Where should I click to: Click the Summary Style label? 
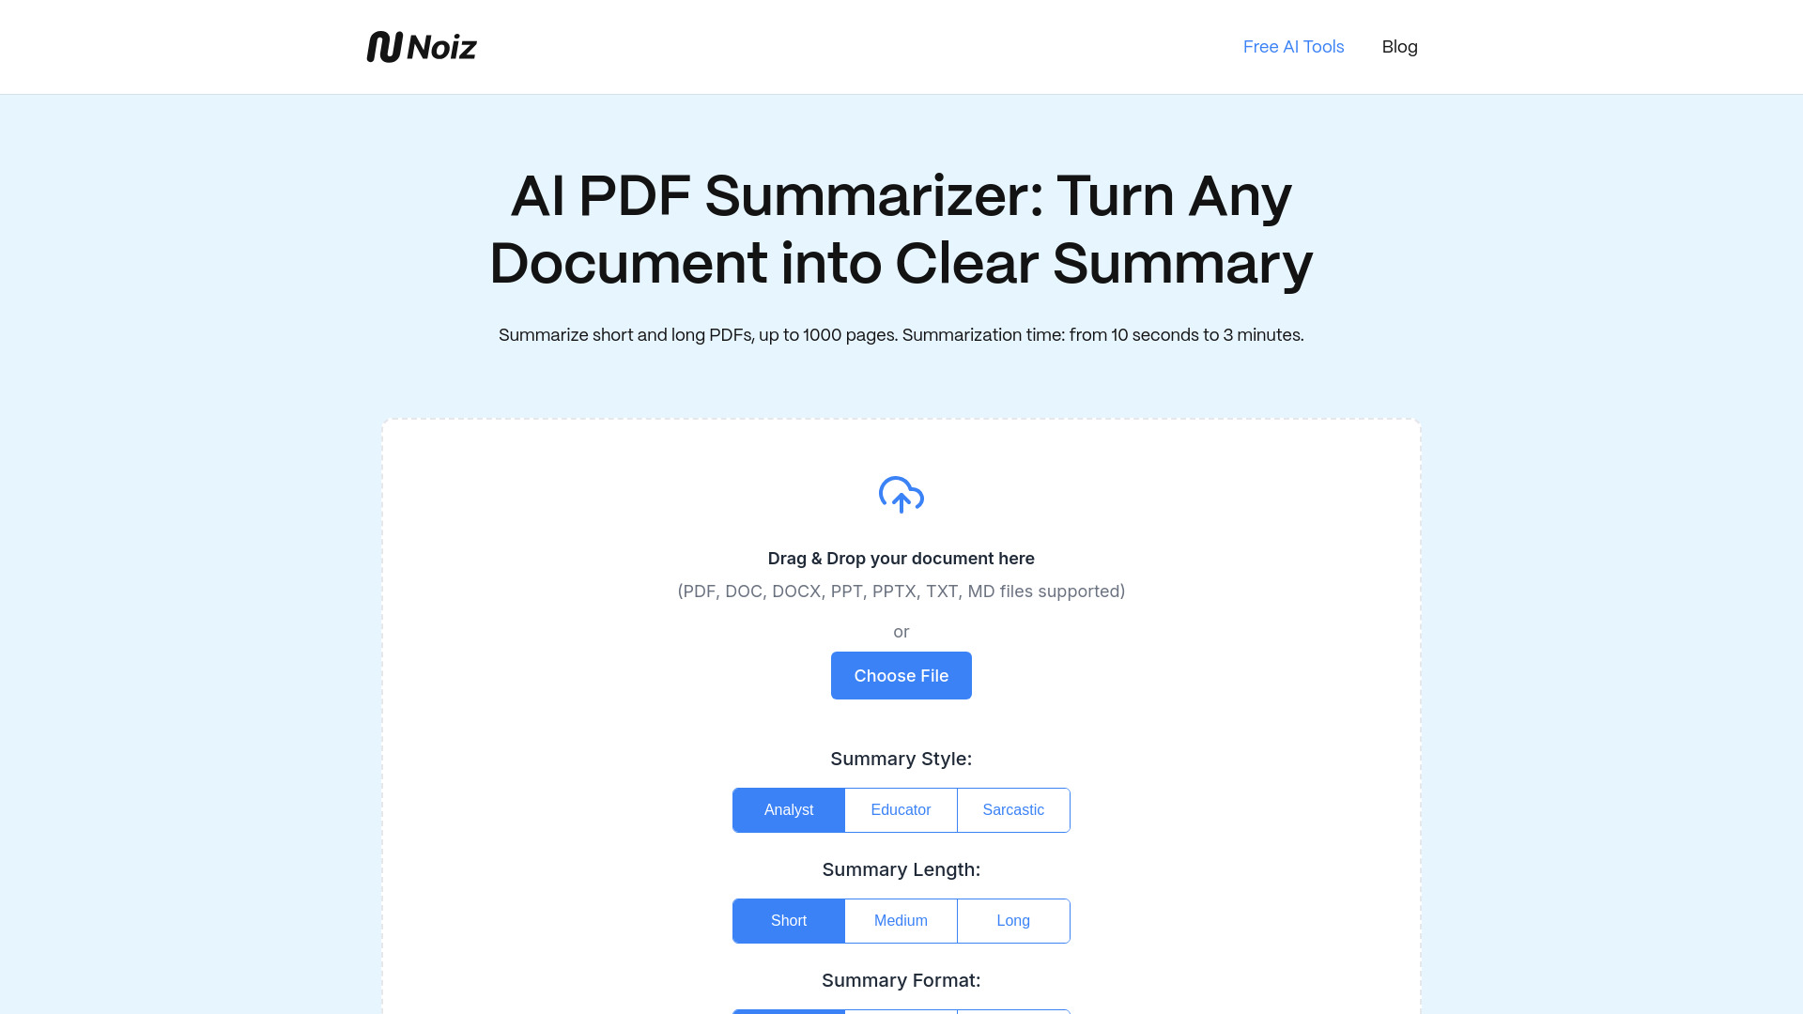click(x=901, y=758)
